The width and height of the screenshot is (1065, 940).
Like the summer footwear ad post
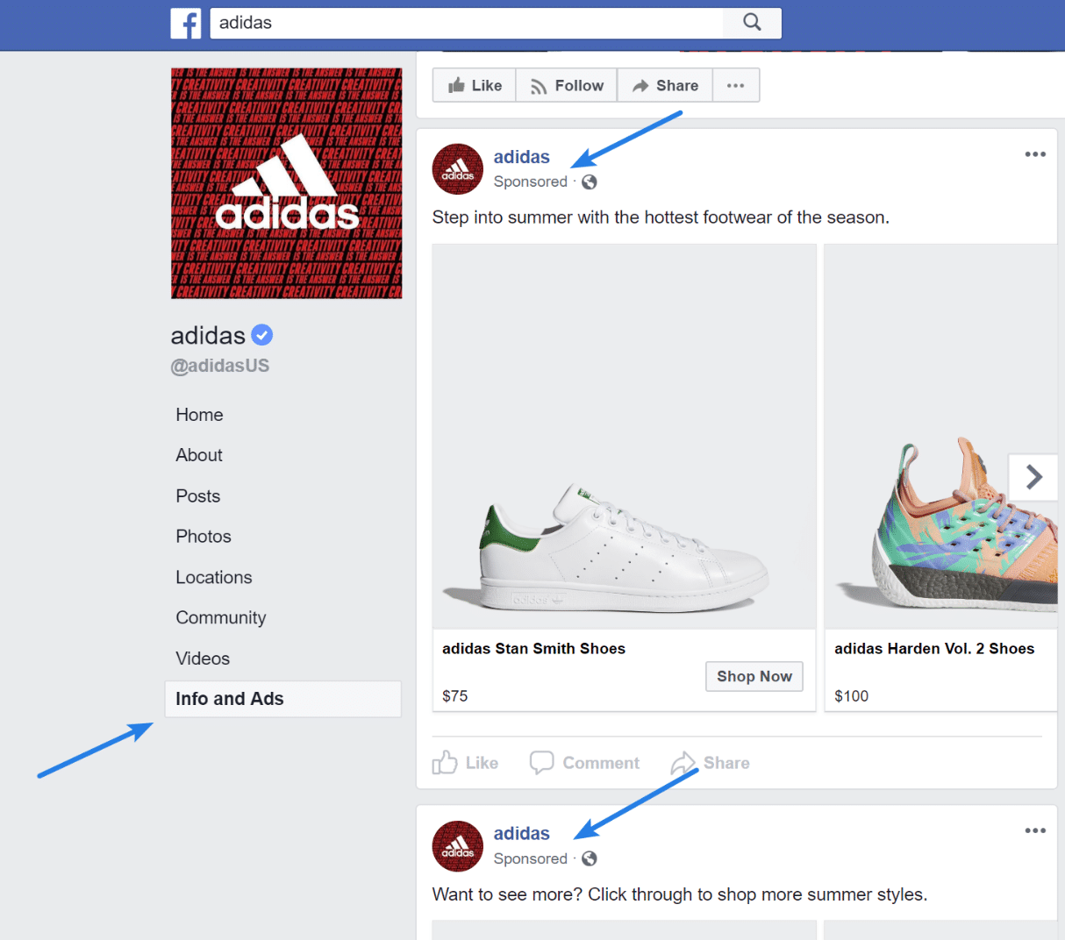point(465,763)
